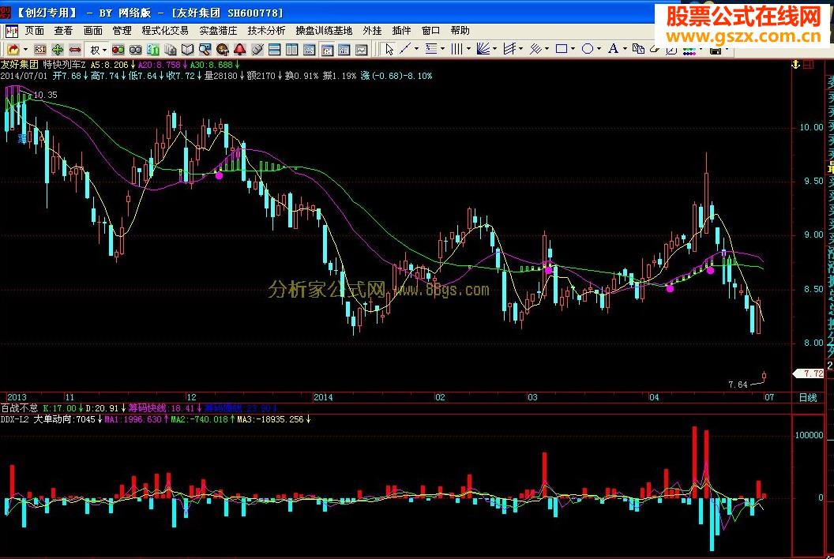Select the rectangle drawing tool

pos(562,49)
